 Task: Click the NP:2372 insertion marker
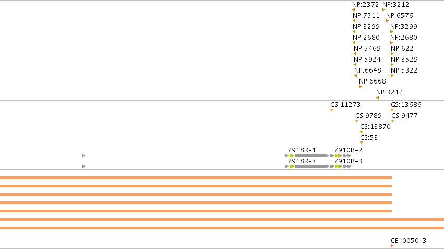tap(353, 10)
